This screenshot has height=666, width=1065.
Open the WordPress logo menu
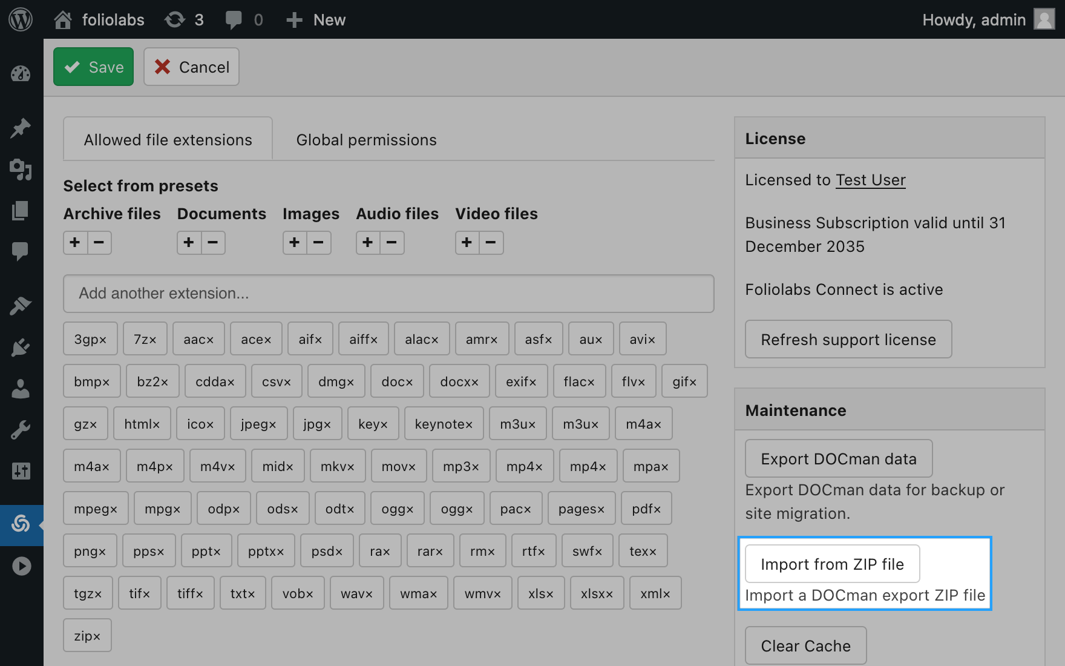tap(21, 19)
